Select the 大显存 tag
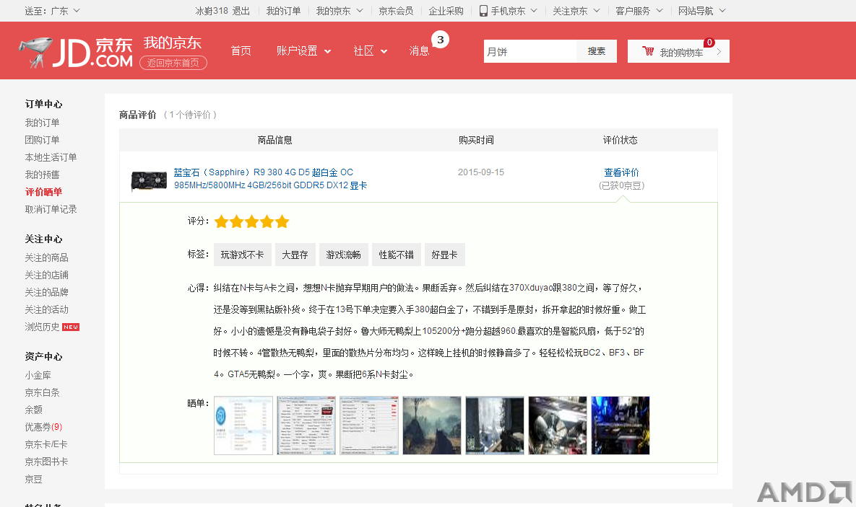This screenshot has height=507, width=856. [295, 255]
